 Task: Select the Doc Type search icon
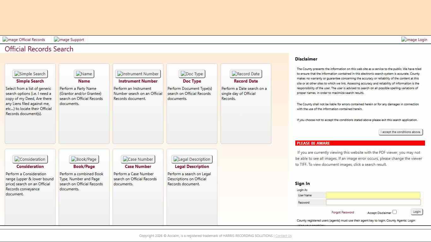tap(192, 74)
